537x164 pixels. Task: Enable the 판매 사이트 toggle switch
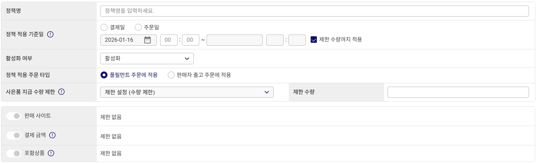point(14,116)
